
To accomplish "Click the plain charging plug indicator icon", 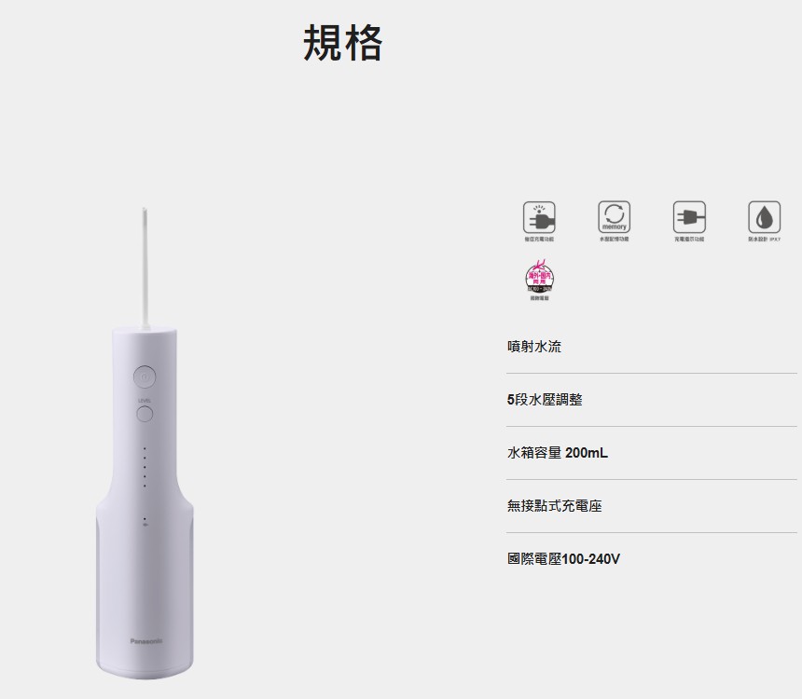I will [x=689, y=217].
